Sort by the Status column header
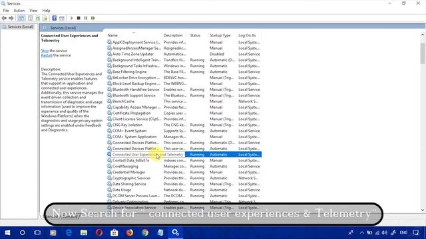 [195, 35]
